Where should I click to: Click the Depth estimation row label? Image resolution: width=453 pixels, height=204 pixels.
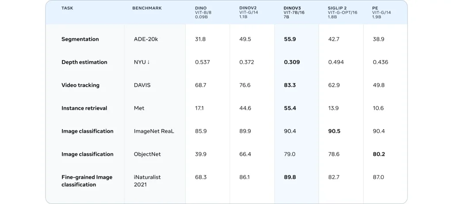point(84,62)
